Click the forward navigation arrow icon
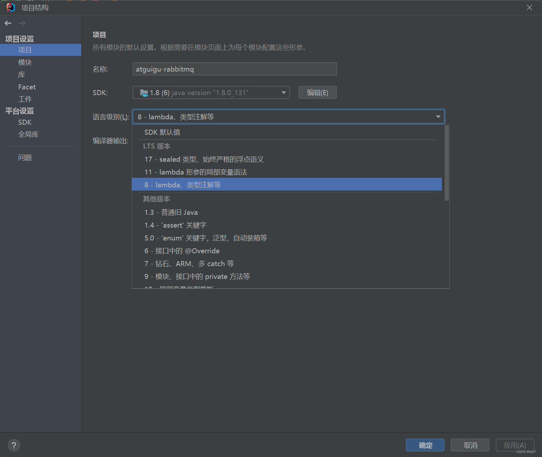The height and width of the screenshot is (457, 542). [x=22, y=23]
